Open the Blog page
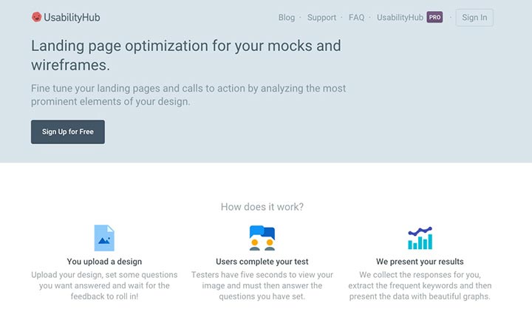This screenshot has height=326, width=532. 287,18
